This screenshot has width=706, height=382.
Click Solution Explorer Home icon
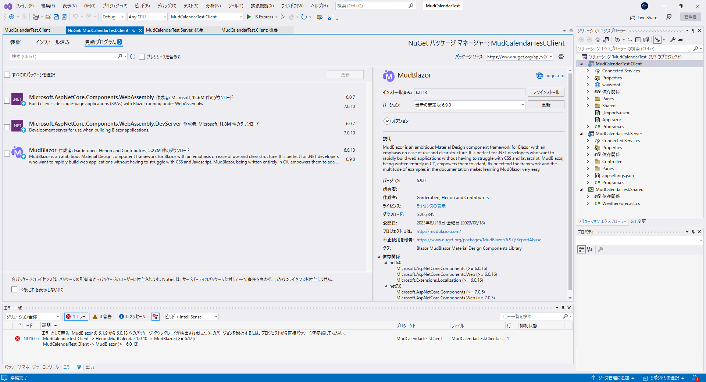(x=598, y=40)
